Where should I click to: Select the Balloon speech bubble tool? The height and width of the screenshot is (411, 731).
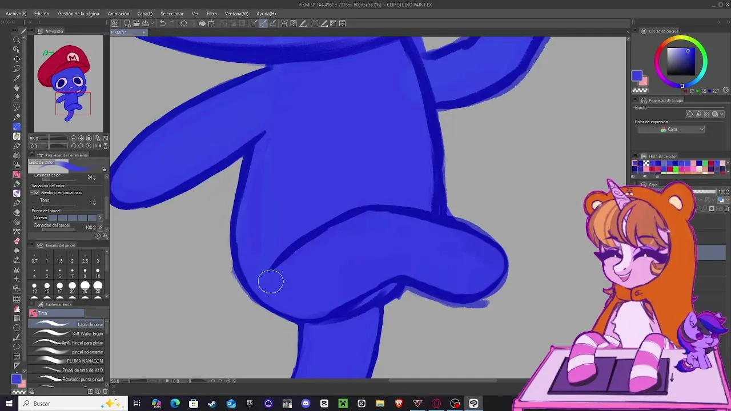(17, 346)
